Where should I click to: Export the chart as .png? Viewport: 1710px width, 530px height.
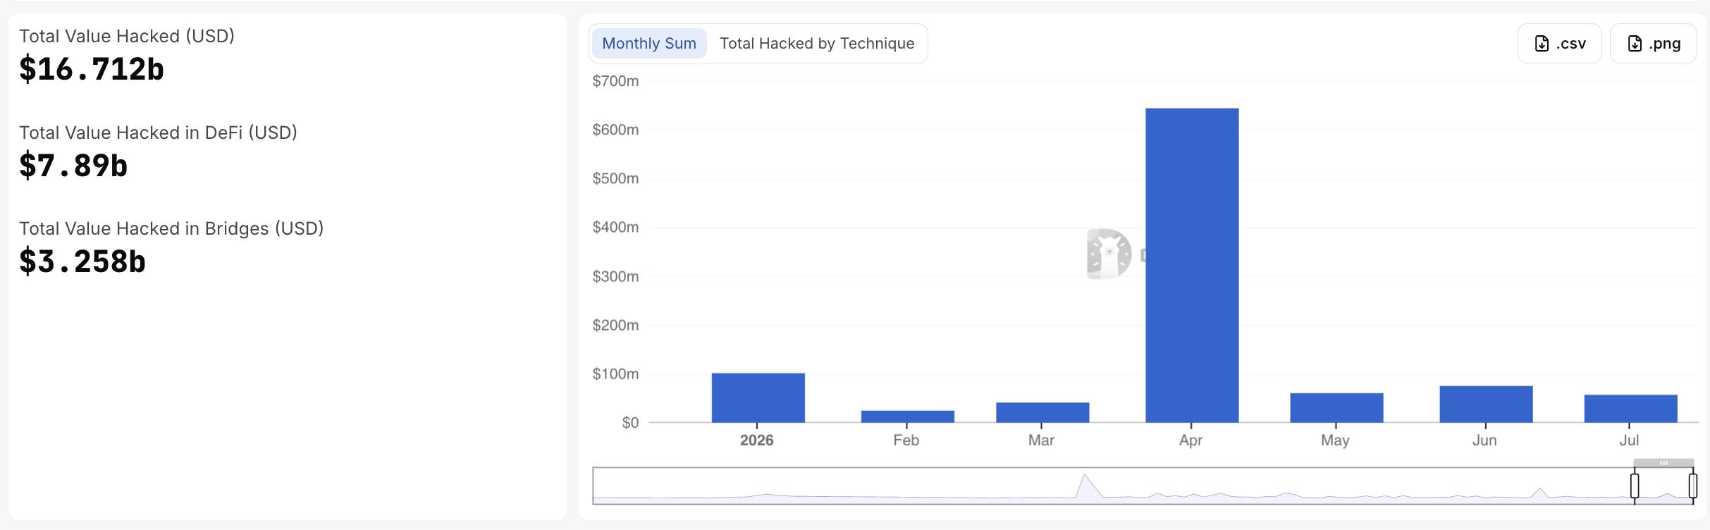coord(1653,44)
